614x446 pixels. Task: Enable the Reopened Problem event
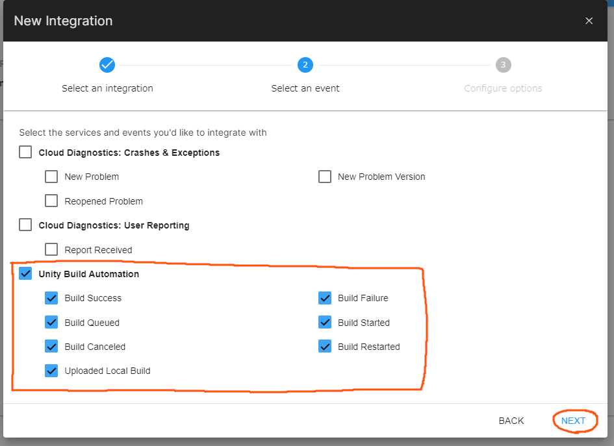pyautogui.click(x=51, y=201)
